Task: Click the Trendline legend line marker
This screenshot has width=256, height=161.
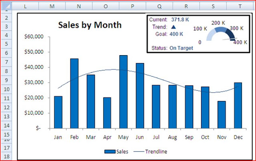Action: click(x=139, y=152)
